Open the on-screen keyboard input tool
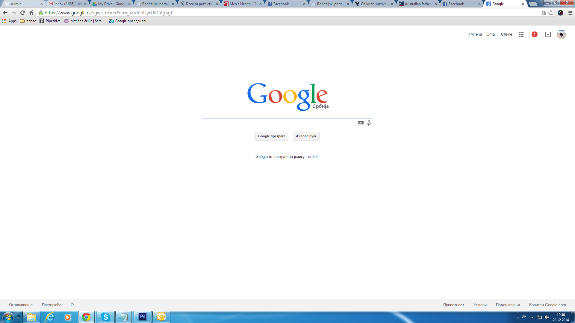Viewport: 575px width, 323px height. (x=361, y=123)
